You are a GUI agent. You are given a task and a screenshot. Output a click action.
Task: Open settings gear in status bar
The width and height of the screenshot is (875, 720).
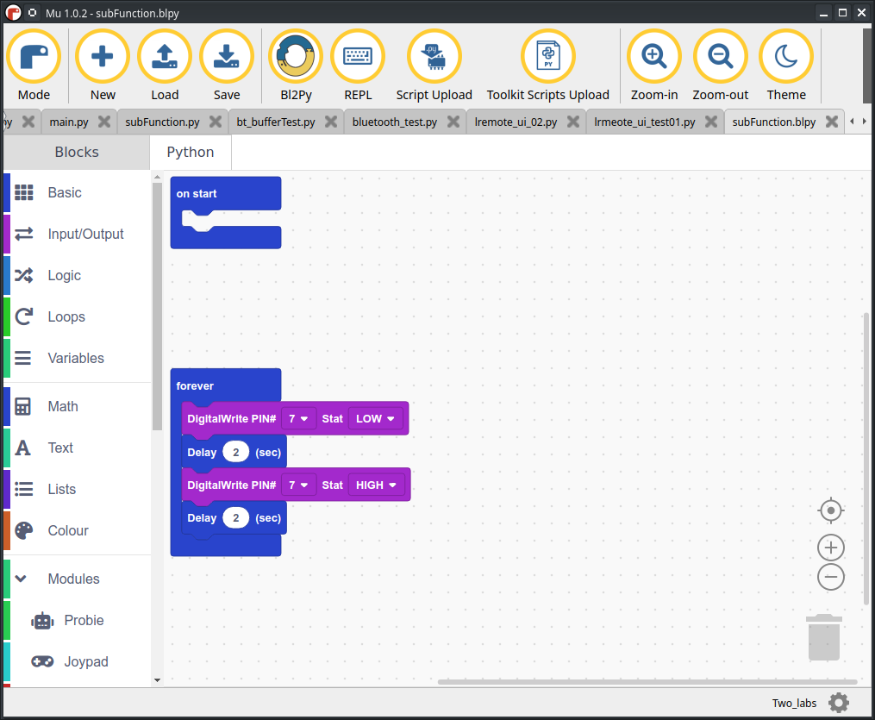(839, 703)
